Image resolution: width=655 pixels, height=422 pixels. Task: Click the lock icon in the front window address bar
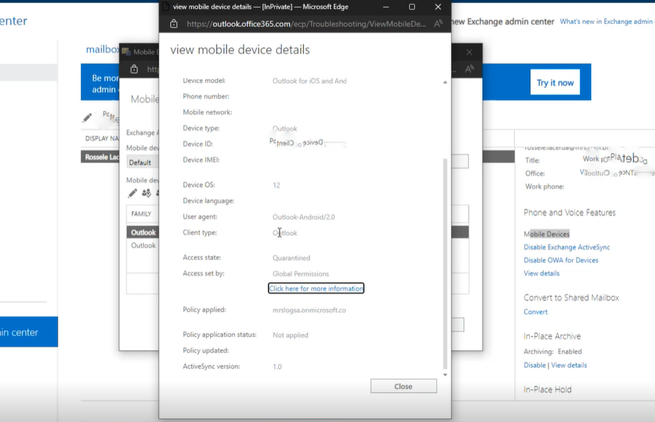174,24
